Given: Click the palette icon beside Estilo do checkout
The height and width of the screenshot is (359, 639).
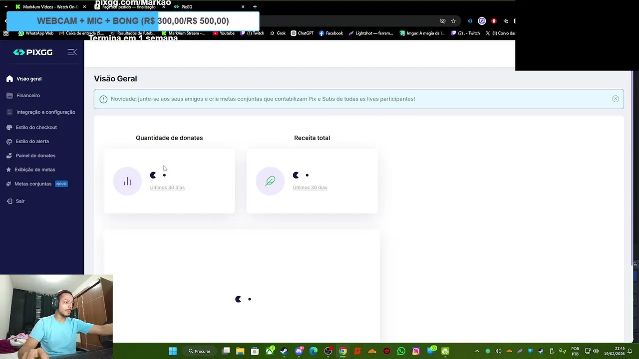Looking at the screenshot, I should point(9,128).
